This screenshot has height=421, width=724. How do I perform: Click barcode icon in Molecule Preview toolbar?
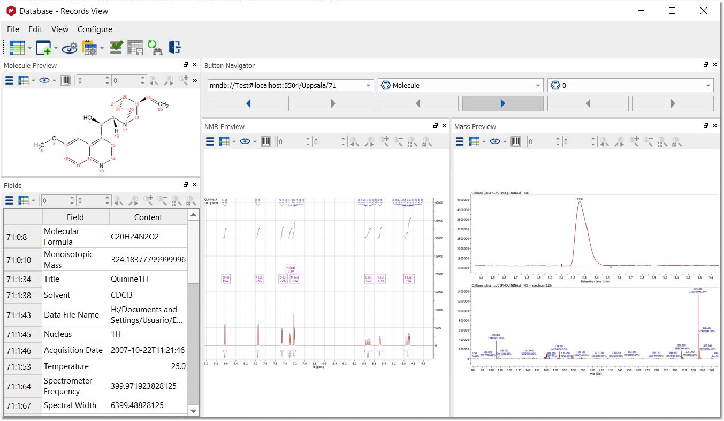pos(65,80)
